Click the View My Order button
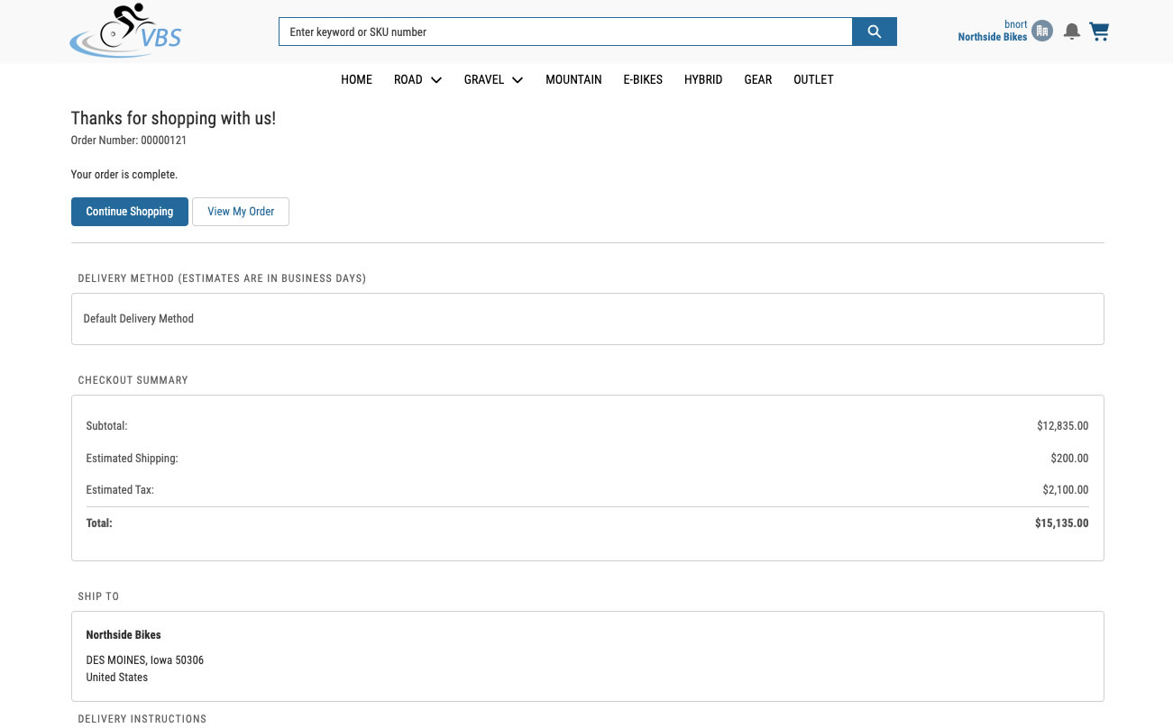This screenshot has height=728, width=1173. (x=241, y=212)
